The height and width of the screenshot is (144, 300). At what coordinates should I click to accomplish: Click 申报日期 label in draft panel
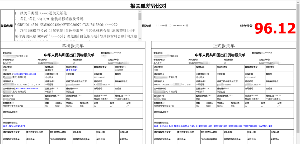point(98,74)
